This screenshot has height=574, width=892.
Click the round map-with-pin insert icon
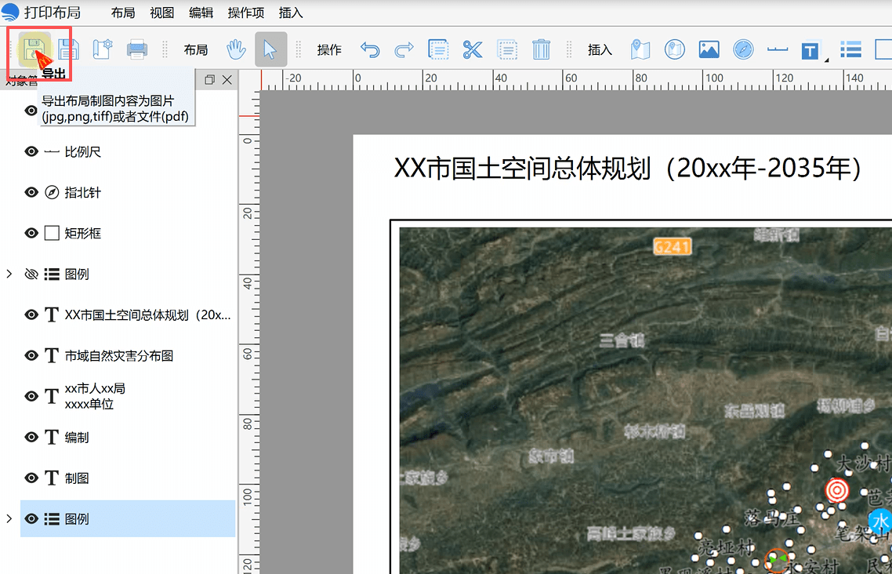point(675,49)
